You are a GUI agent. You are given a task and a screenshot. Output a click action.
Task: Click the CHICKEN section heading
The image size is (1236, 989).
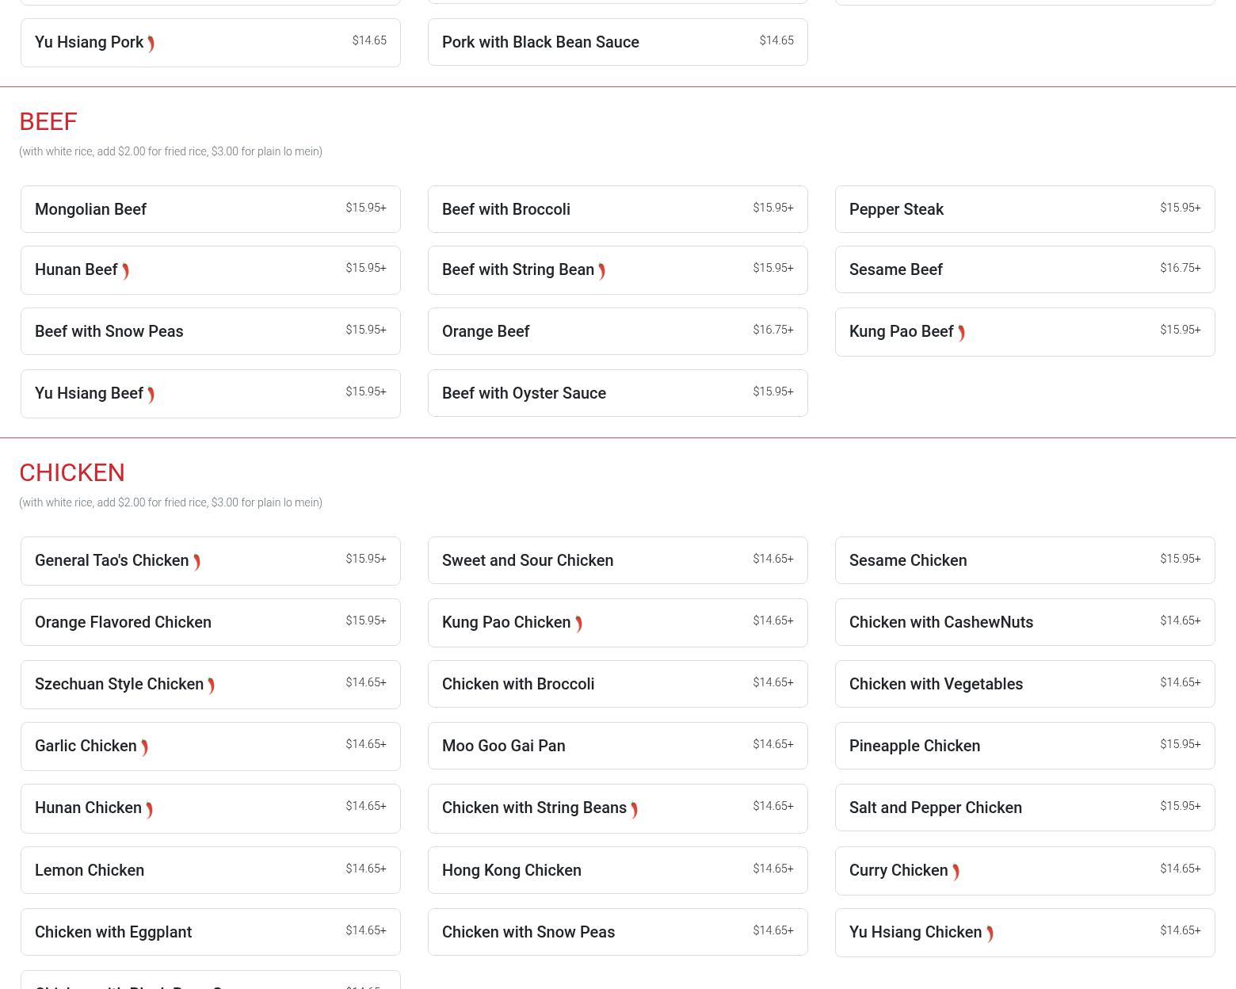[x=72, y=472]
